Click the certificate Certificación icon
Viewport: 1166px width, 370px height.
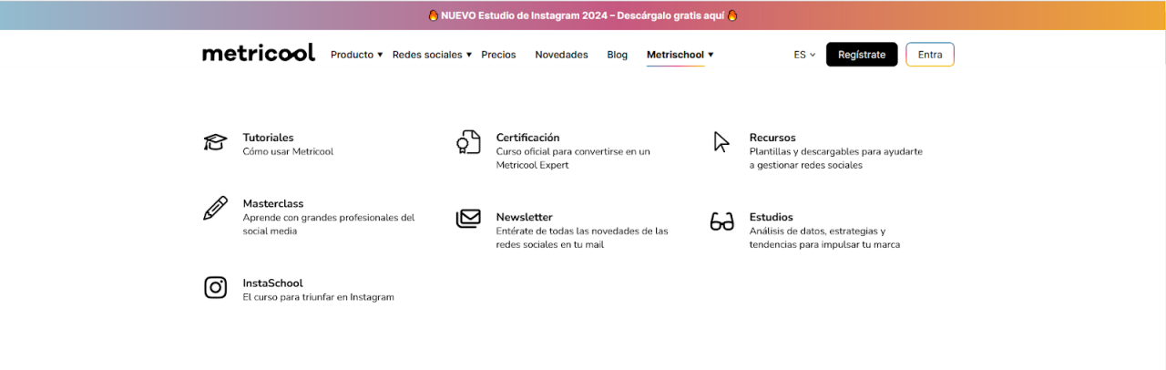coord(468,142)
